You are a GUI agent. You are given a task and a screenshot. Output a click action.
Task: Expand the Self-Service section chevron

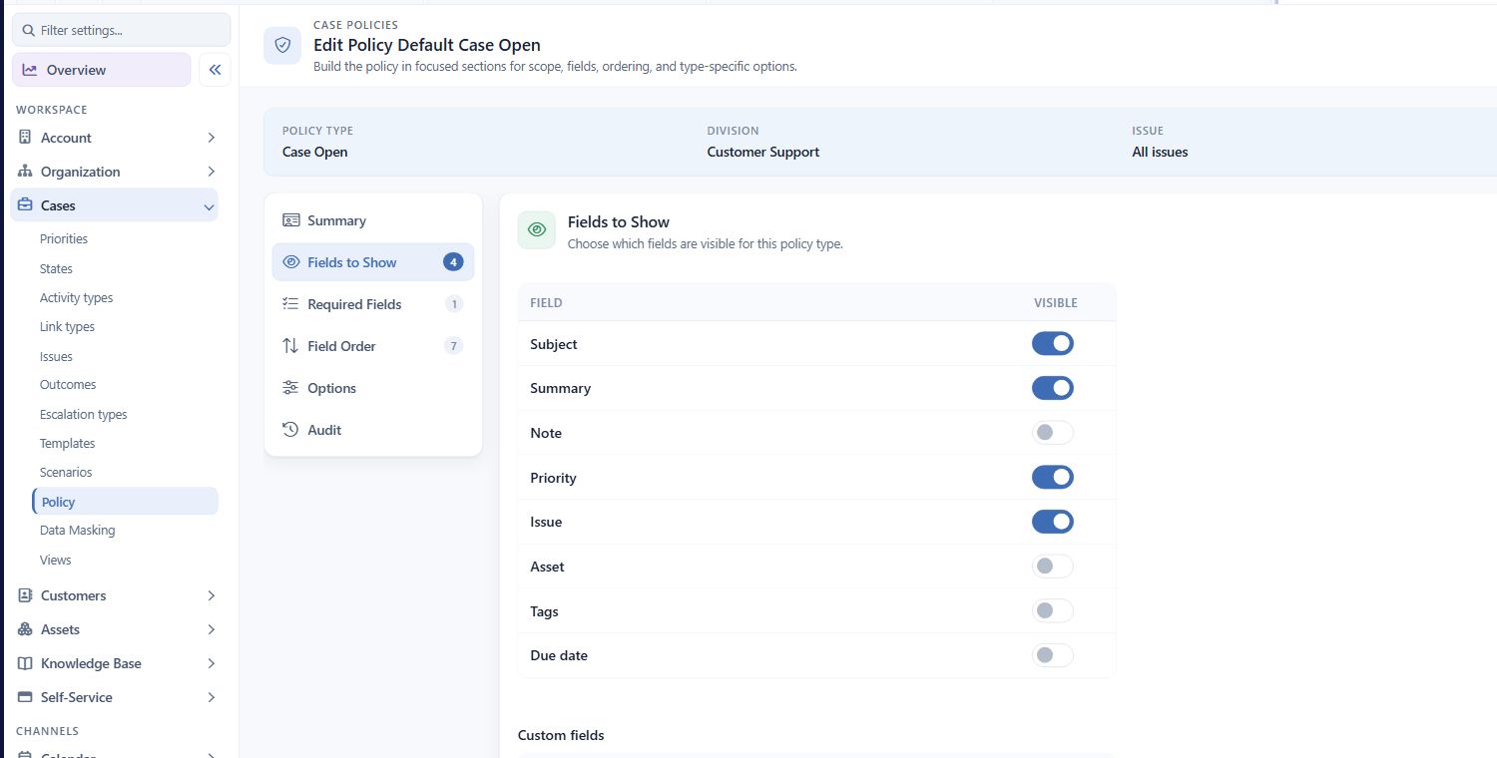(x=211, y=697)
